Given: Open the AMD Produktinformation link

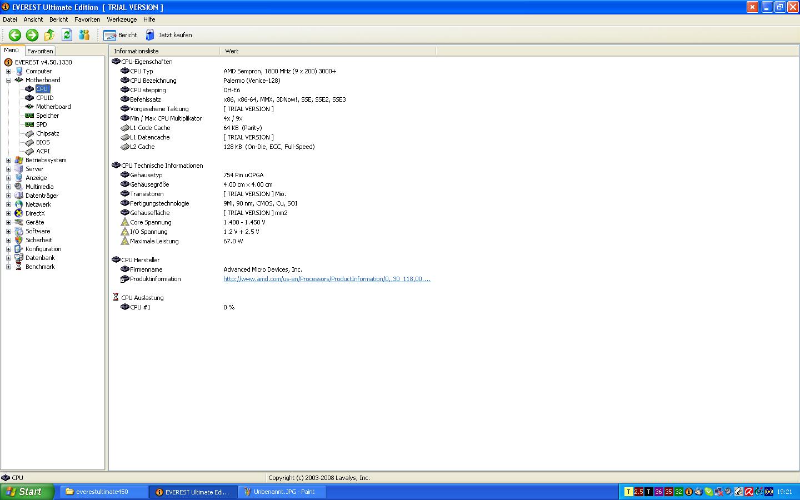Looking at the screenshot, I should (327, 279).
